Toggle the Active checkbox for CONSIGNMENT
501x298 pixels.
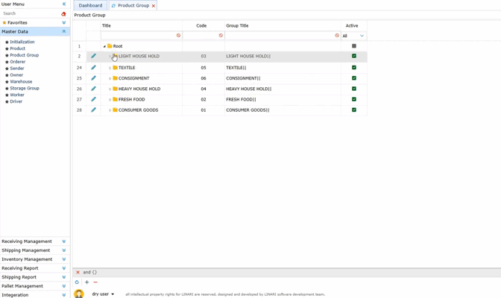click(x=354, y=78)
